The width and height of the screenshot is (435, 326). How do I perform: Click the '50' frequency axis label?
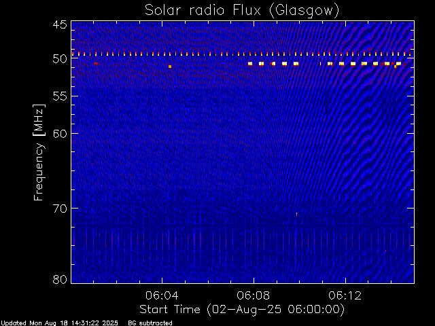click(60, 59)
